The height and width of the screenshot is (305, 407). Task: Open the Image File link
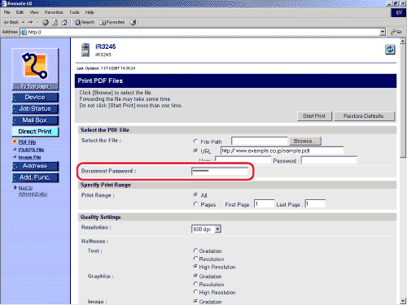coord(29,157)
